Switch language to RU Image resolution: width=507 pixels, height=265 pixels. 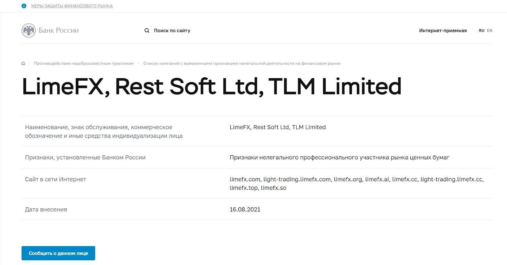[x=481, y=30]
